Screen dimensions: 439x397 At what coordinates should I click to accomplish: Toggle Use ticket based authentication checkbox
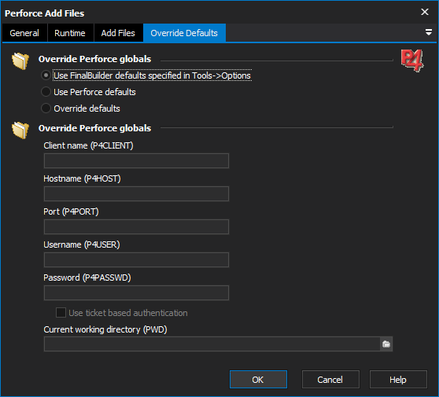(61, 313)
